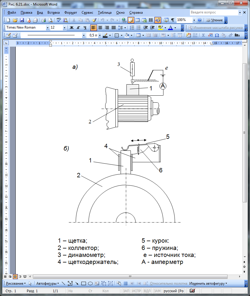The image size is (250, 296).
Task: Open the Файл menu
Action: (12, 13)
